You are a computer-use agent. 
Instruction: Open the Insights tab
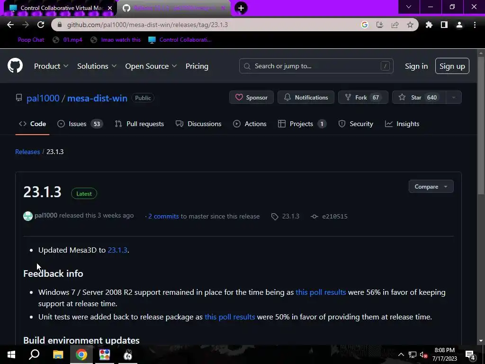[402, 124]
